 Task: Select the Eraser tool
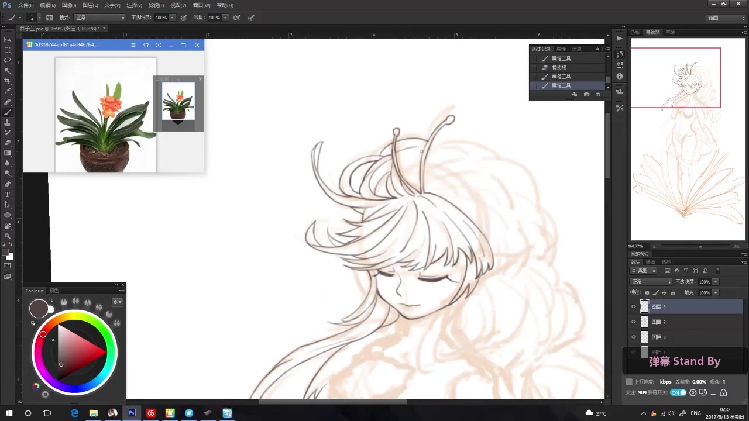pos(8,143)
